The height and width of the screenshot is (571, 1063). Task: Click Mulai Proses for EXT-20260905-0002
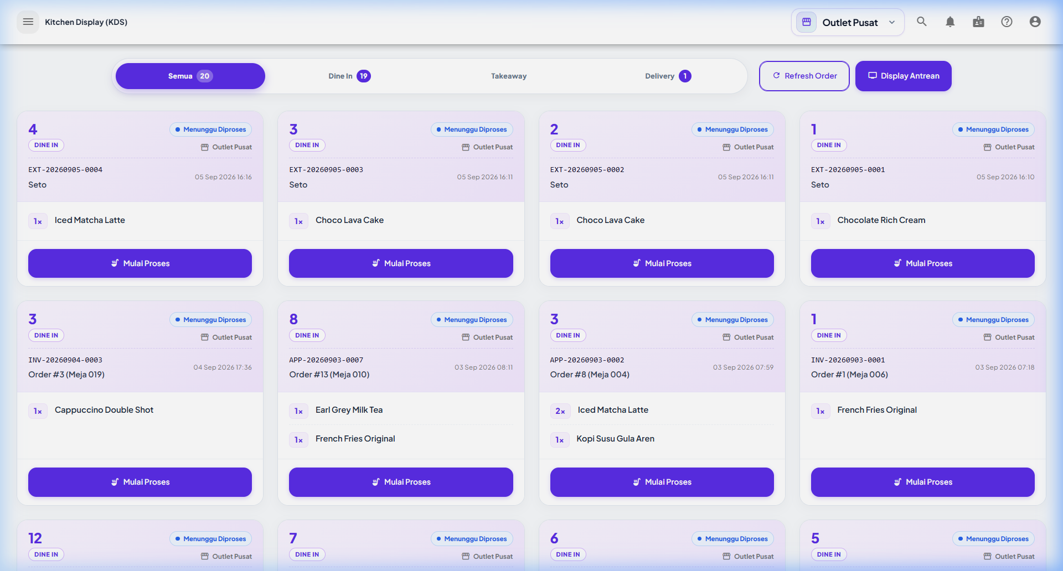click(x=662, y=263)
